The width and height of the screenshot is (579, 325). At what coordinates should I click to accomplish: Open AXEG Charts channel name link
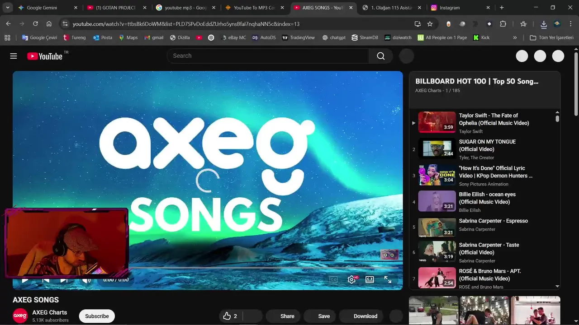pyautogui.click(x=50, y=312)
